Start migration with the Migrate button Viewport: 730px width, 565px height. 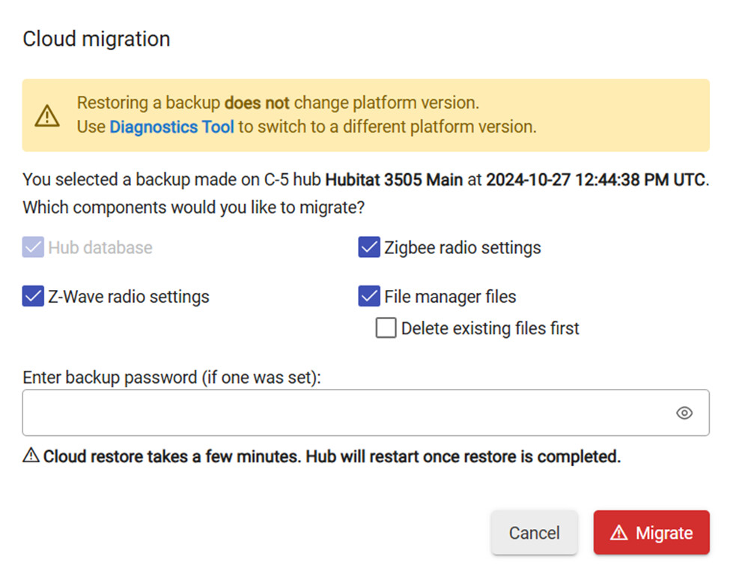tap(651, 532)
